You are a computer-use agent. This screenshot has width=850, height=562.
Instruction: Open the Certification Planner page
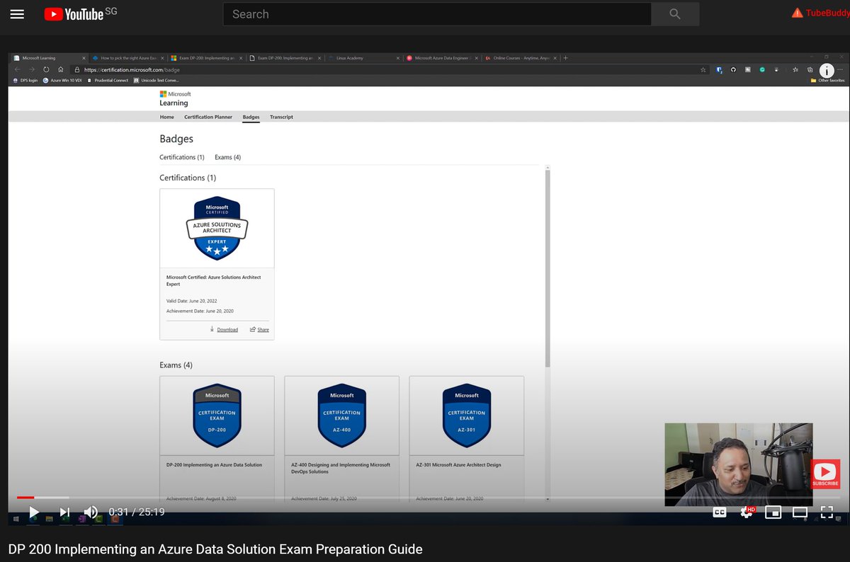click(x=208, y=117)
